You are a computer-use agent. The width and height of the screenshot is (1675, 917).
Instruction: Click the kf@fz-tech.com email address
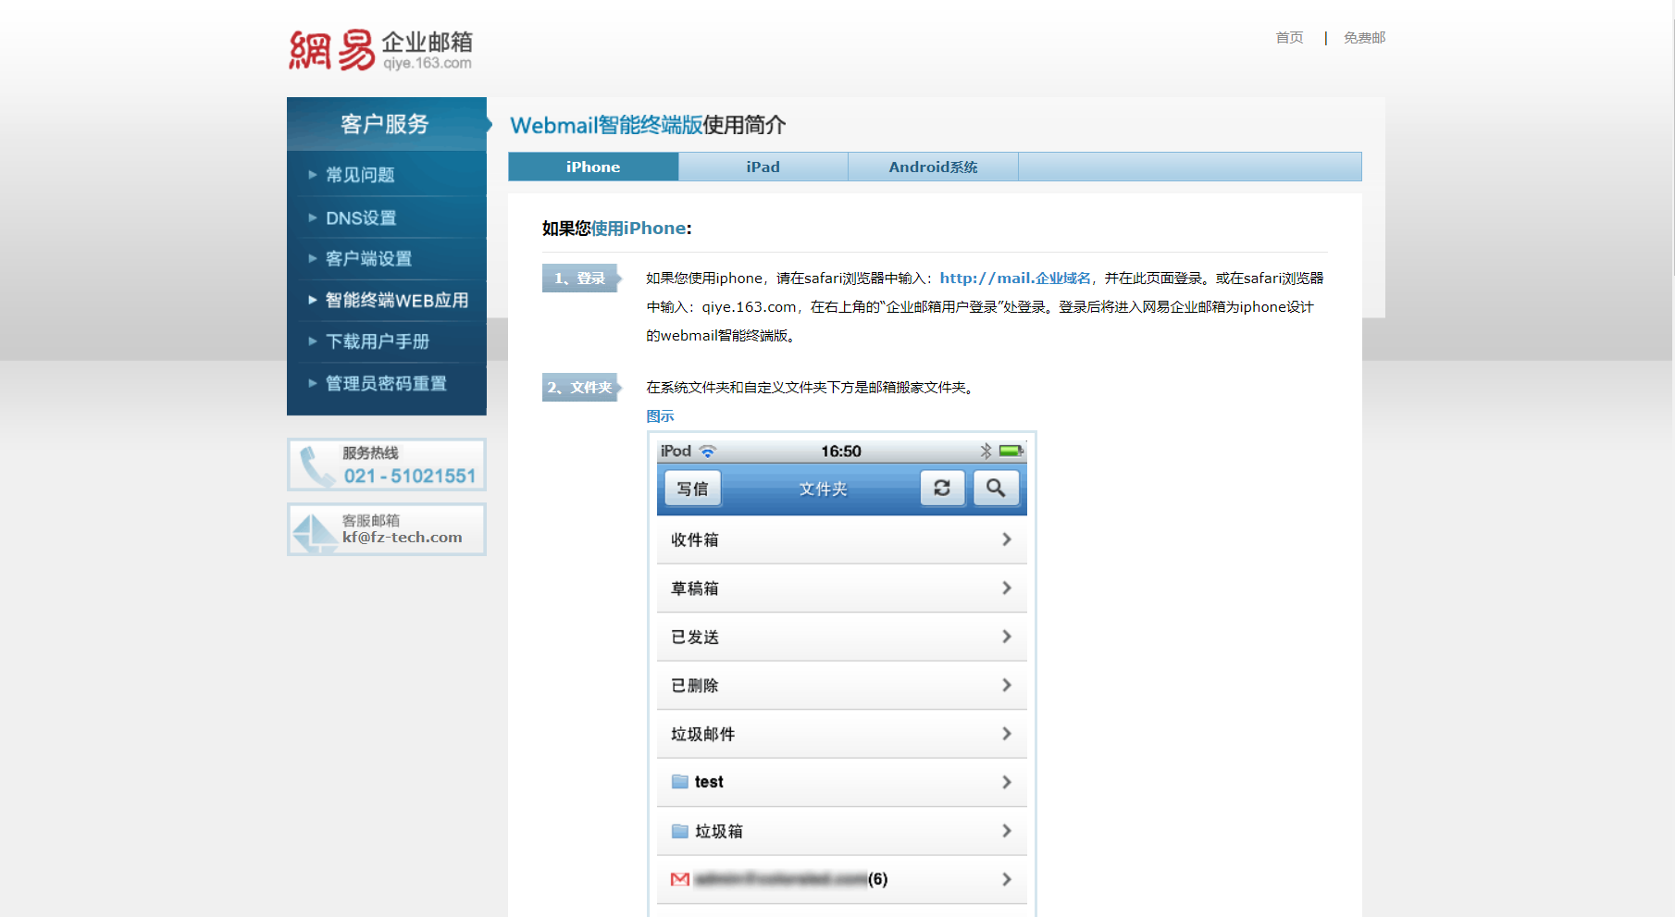point(402,538)
